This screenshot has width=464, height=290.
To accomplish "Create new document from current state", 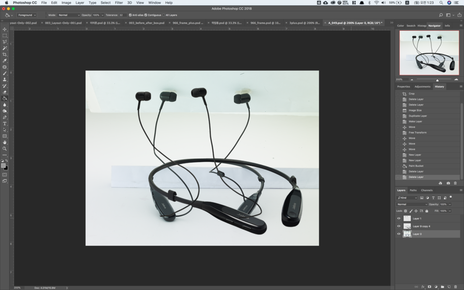I will tap(440, 183).
